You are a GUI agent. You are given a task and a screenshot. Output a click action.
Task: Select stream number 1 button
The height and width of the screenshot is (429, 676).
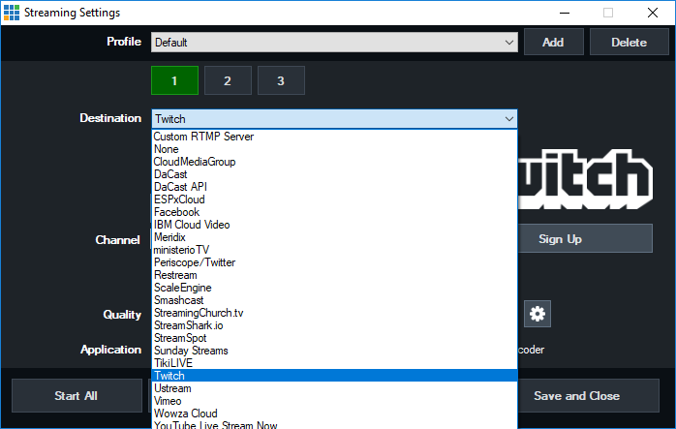click(x=174, y=80)
